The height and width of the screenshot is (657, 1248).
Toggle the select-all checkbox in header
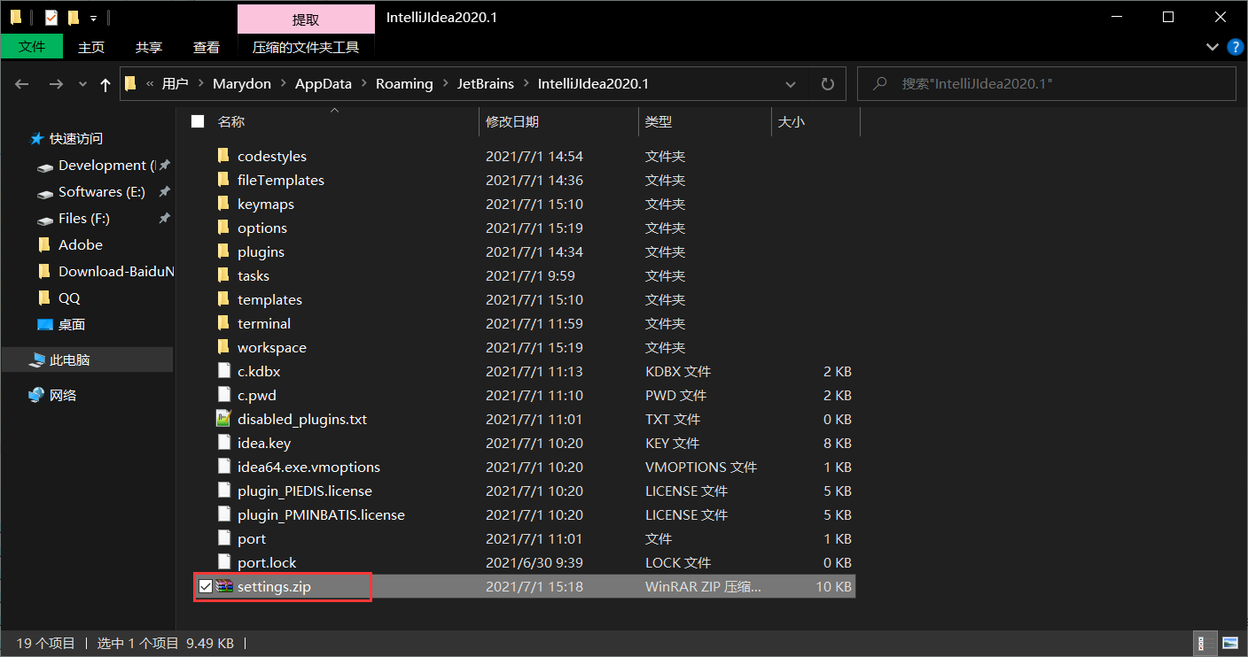pyautogui.click(x=198, y=121)
